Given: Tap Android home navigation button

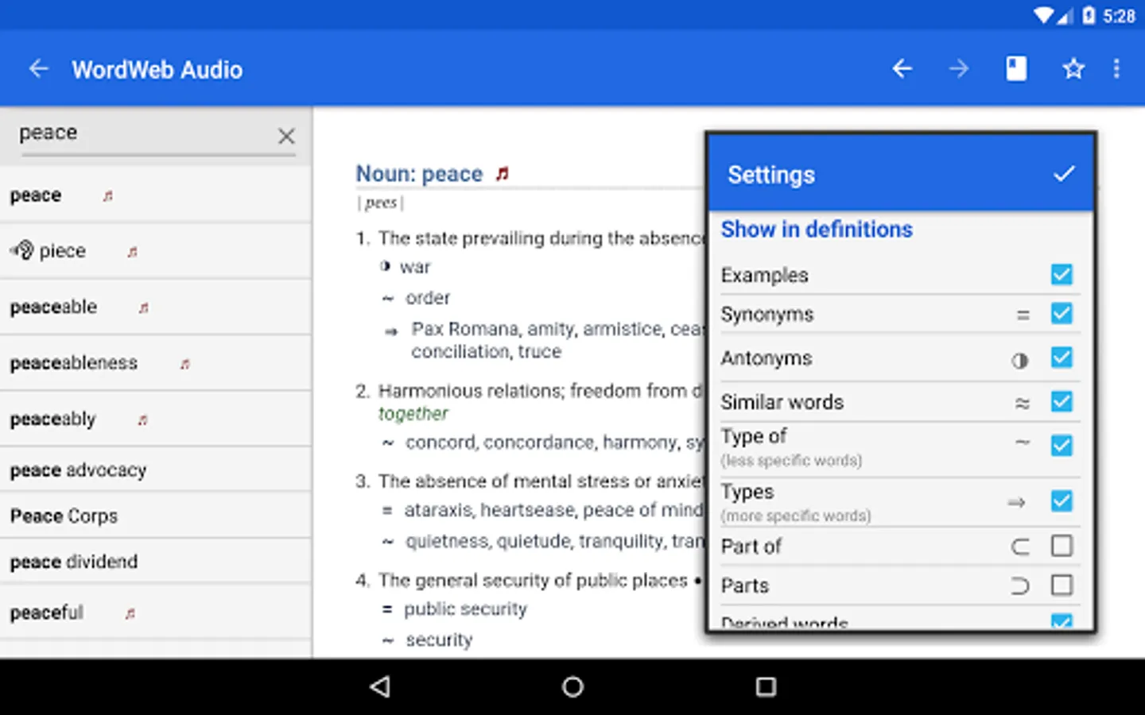Looking at the screenshot, I should pos(572,686).
